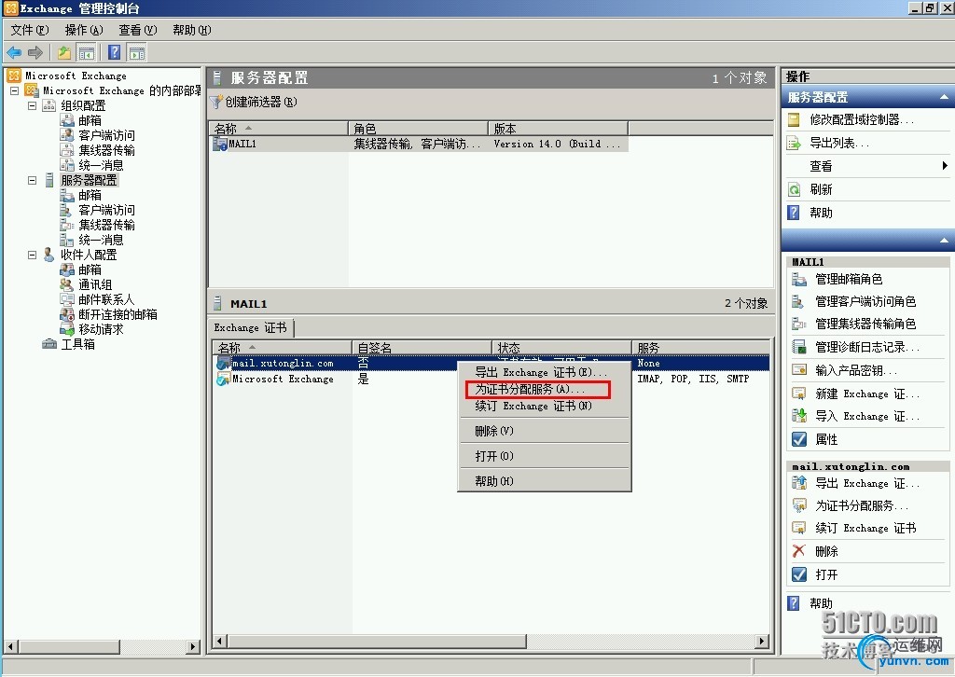Image resolution: width=955 pixels, height=677 pixels.
Task: Click the red X 删除 icon in actions
Action: click(798, 551)
